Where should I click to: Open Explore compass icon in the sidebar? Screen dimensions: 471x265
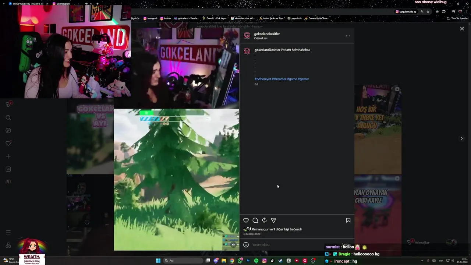pos(8,131)
